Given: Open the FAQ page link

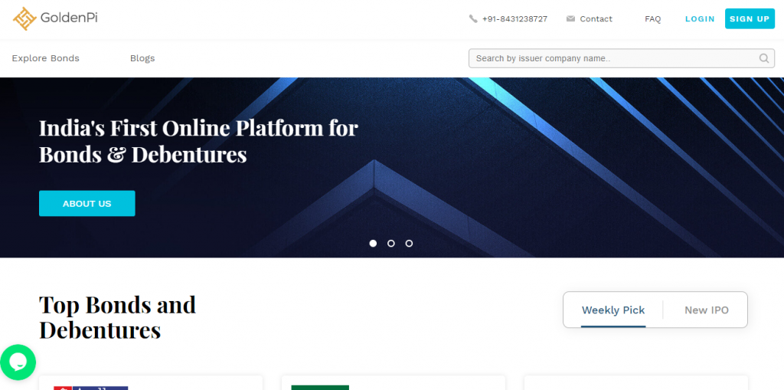Looking at the screenshot, I should pos(652,19).
